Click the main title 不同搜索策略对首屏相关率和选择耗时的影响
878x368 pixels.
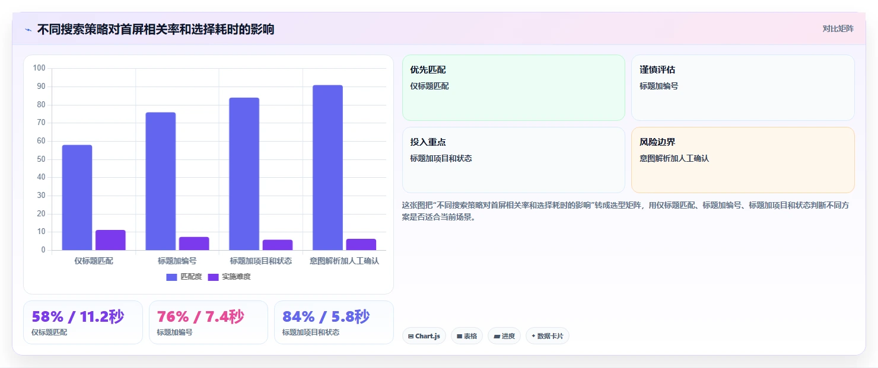point(155,29)
